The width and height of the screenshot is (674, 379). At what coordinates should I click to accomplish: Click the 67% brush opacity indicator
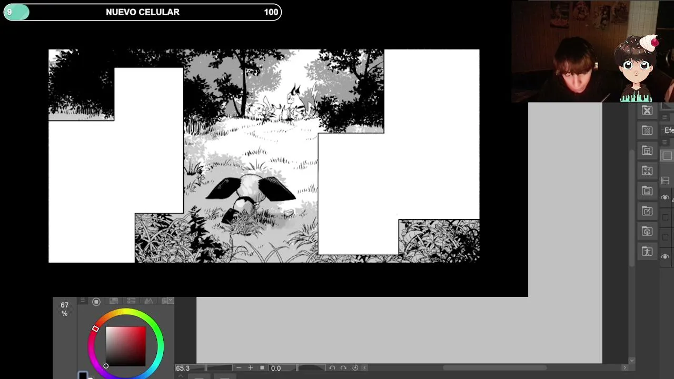coord(64,309)
